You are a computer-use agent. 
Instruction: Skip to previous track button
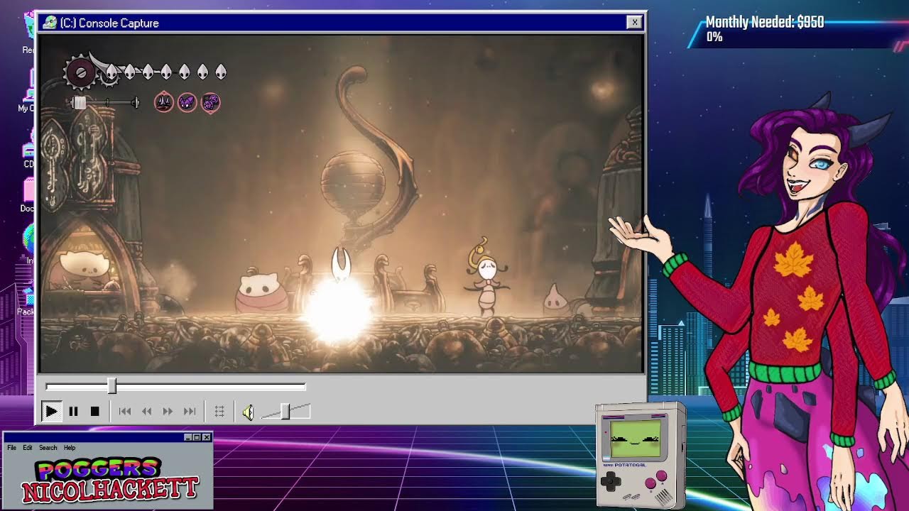click(x=125, y=412)
